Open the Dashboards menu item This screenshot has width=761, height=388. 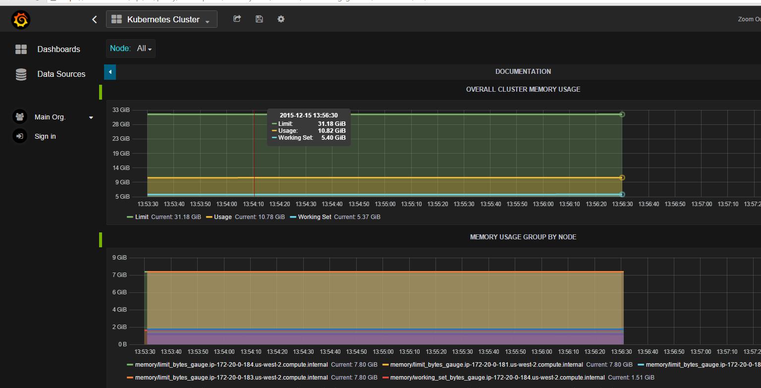(58, 49)
